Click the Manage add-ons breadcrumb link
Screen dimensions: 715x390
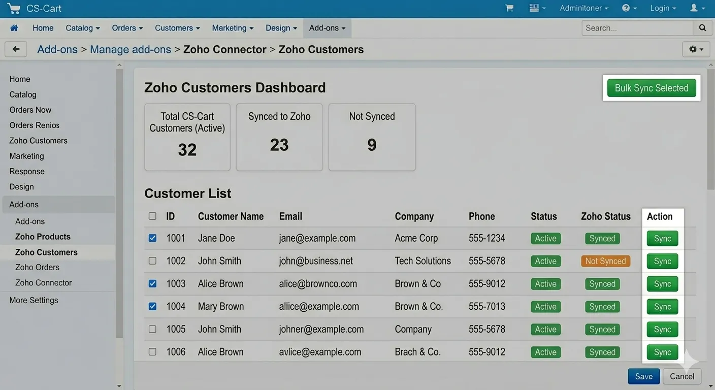[131, 49]
